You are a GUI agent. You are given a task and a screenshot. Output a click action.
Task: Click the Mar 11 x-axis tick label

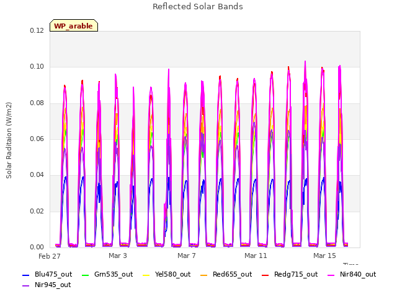(x=256, y=256)
